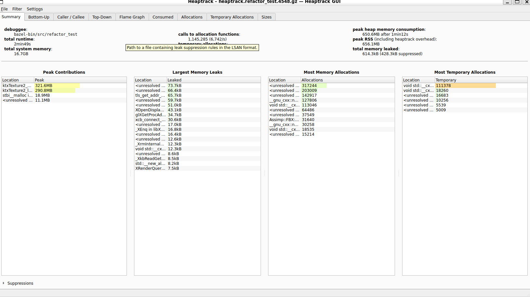Select the XOpenDisplay leak row
530x297 pixels.
[x=150, y=110]
